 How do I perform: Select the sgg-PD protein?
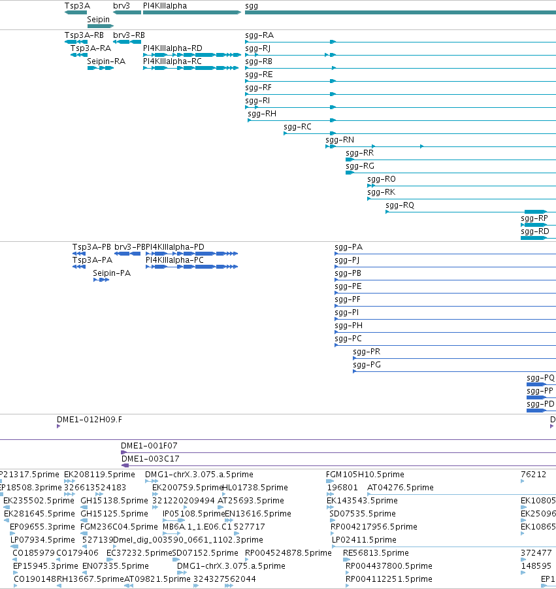tap(542, 411)
